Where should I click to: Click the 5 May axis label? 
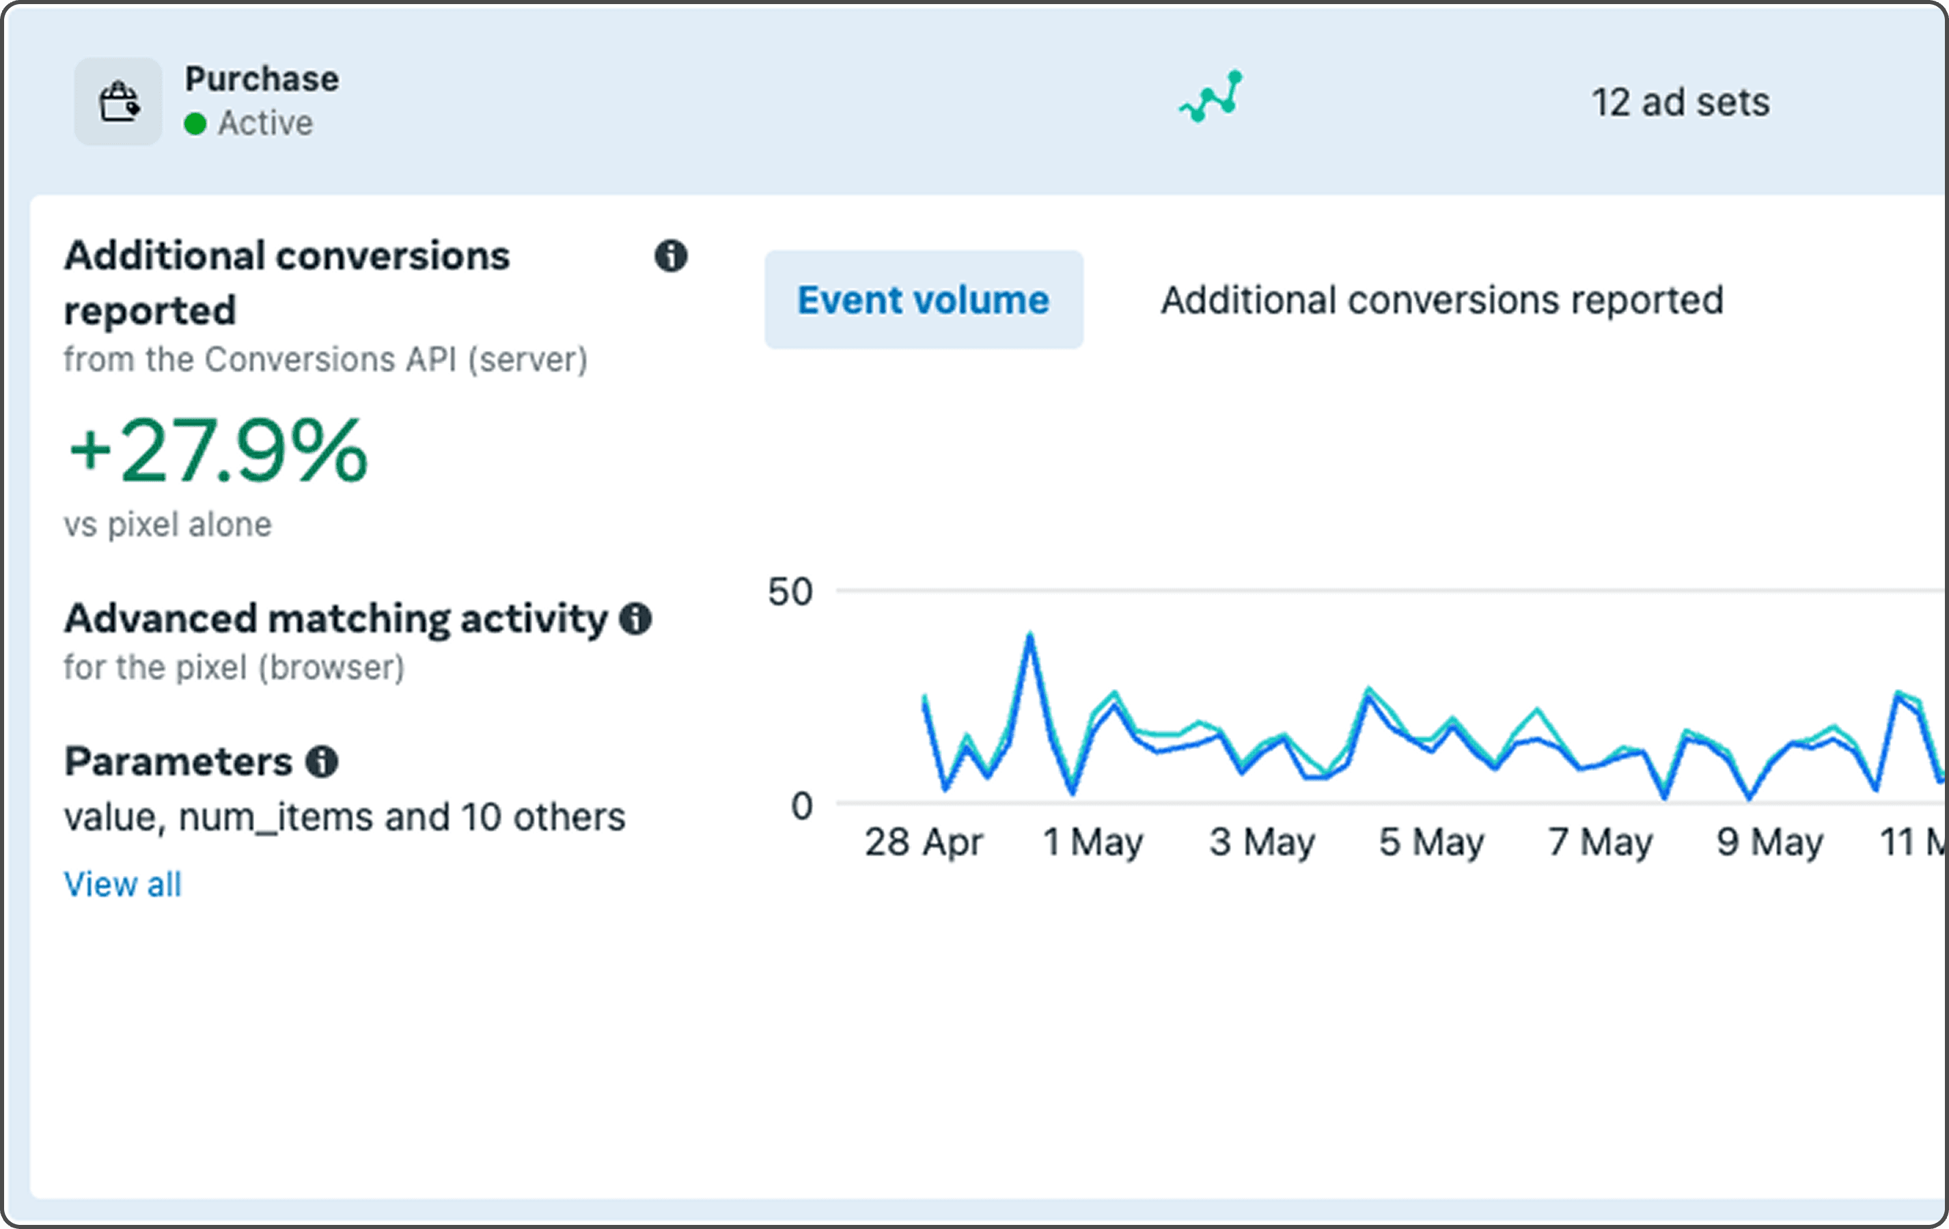1431,843
